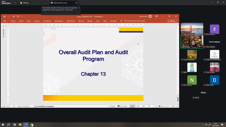Click the zoom slider handle
This screenshot has width=226, height=127.
160,106
